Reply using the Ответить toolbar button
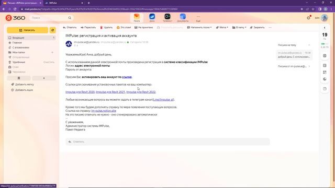The height and width of the screenshot is (188, 335). click(70, 28)
